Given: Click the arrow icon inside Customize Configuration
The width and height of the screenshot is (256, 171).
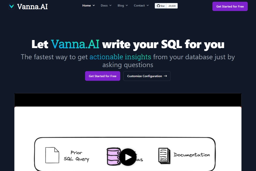Looking at the screenshot, I should click(x=166, y=76).
